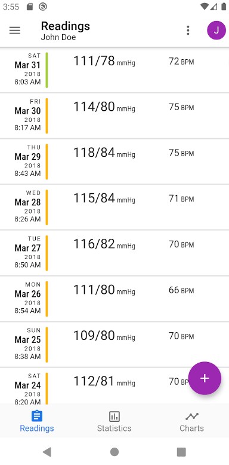
Task: Tap the Android home circle button
Action: [114, 452]
